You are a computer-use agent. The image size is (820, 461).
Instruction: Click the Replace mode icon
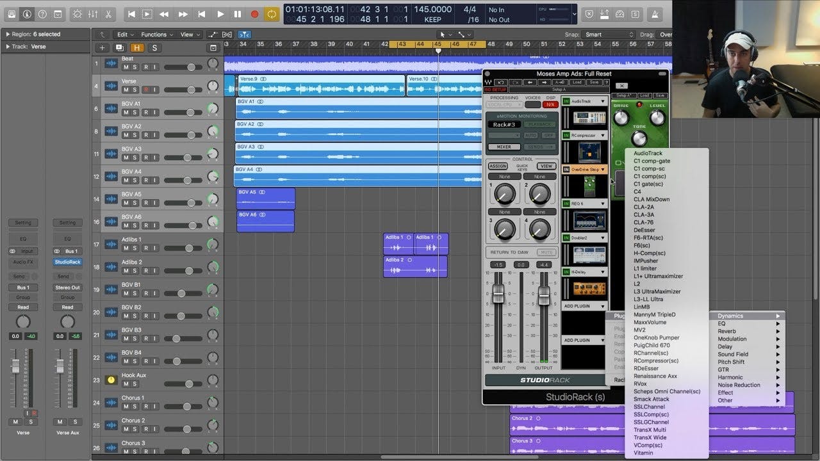pyautogui.click(x=589, y=13)
